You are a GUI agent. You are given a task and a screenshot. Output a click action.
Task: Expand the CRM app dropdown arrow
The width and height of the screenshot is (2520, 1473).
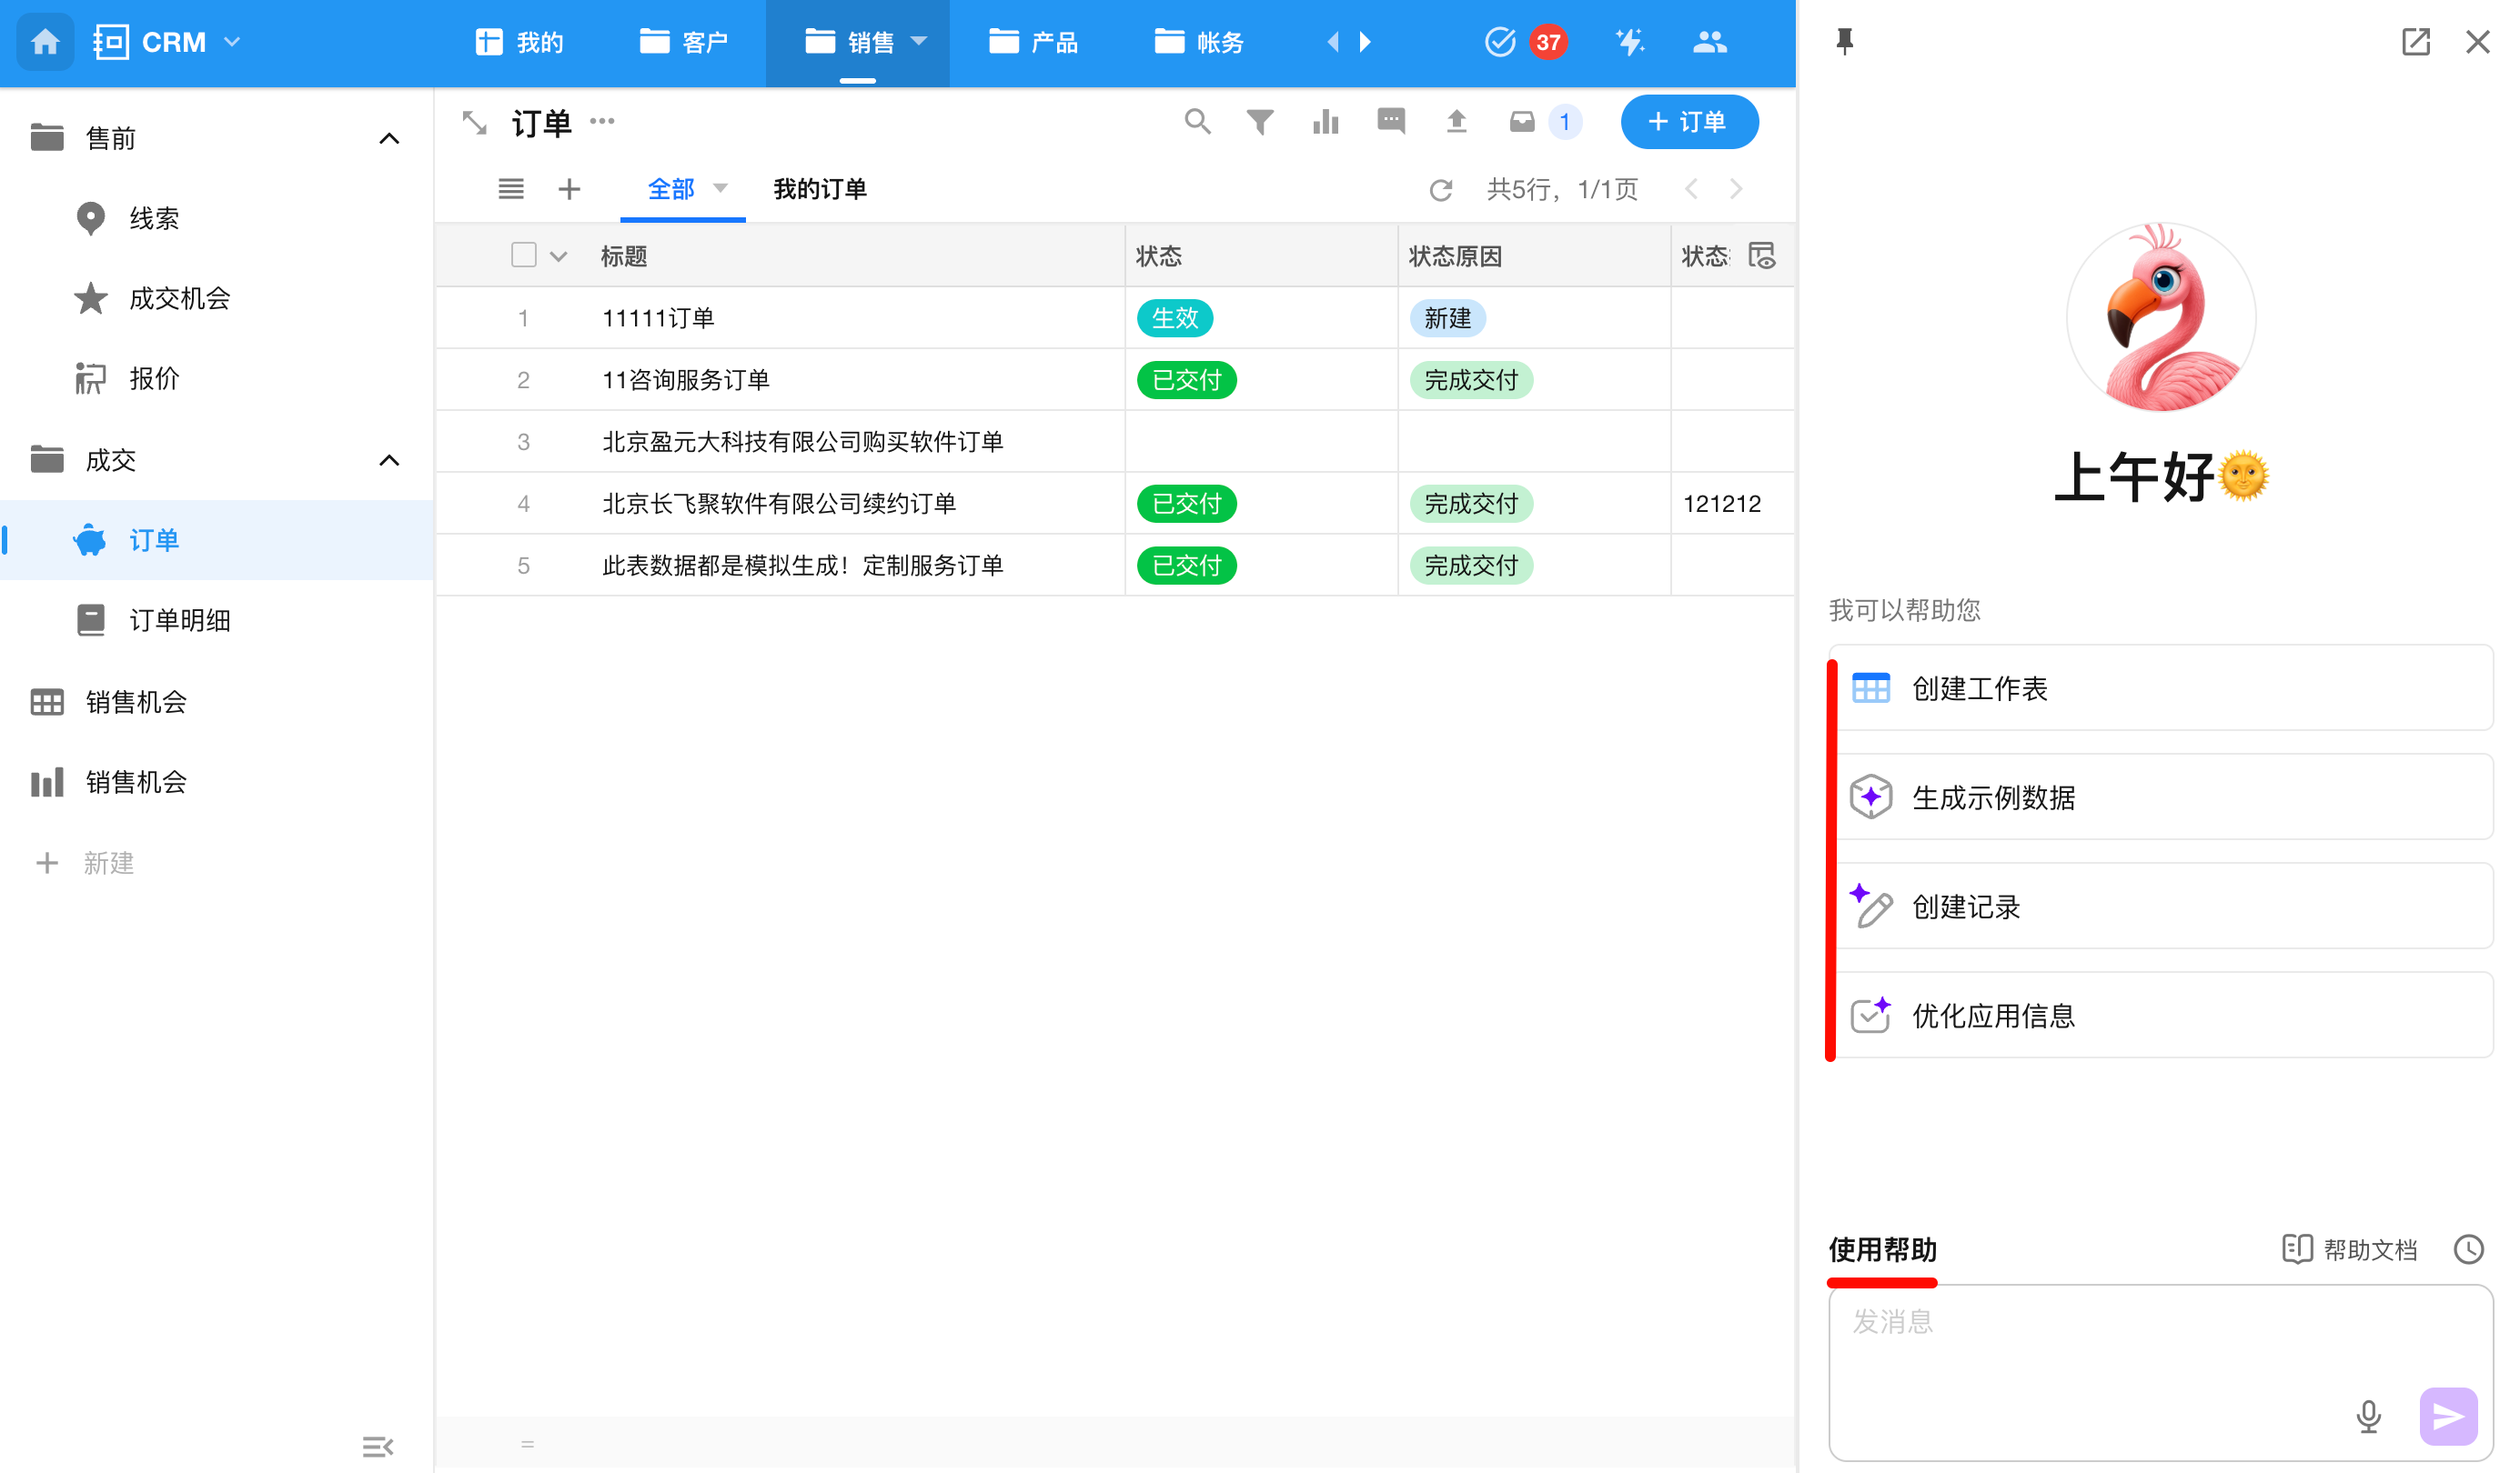click(232, 42)
